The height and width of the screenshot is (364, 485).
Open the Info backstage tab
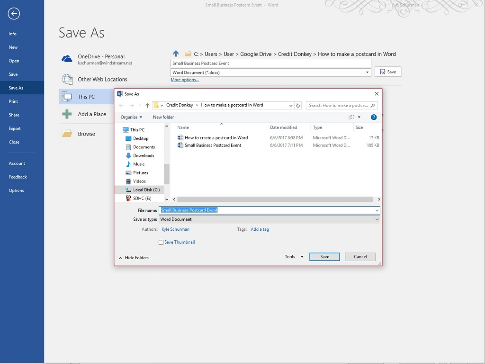[x=12, y=34]
